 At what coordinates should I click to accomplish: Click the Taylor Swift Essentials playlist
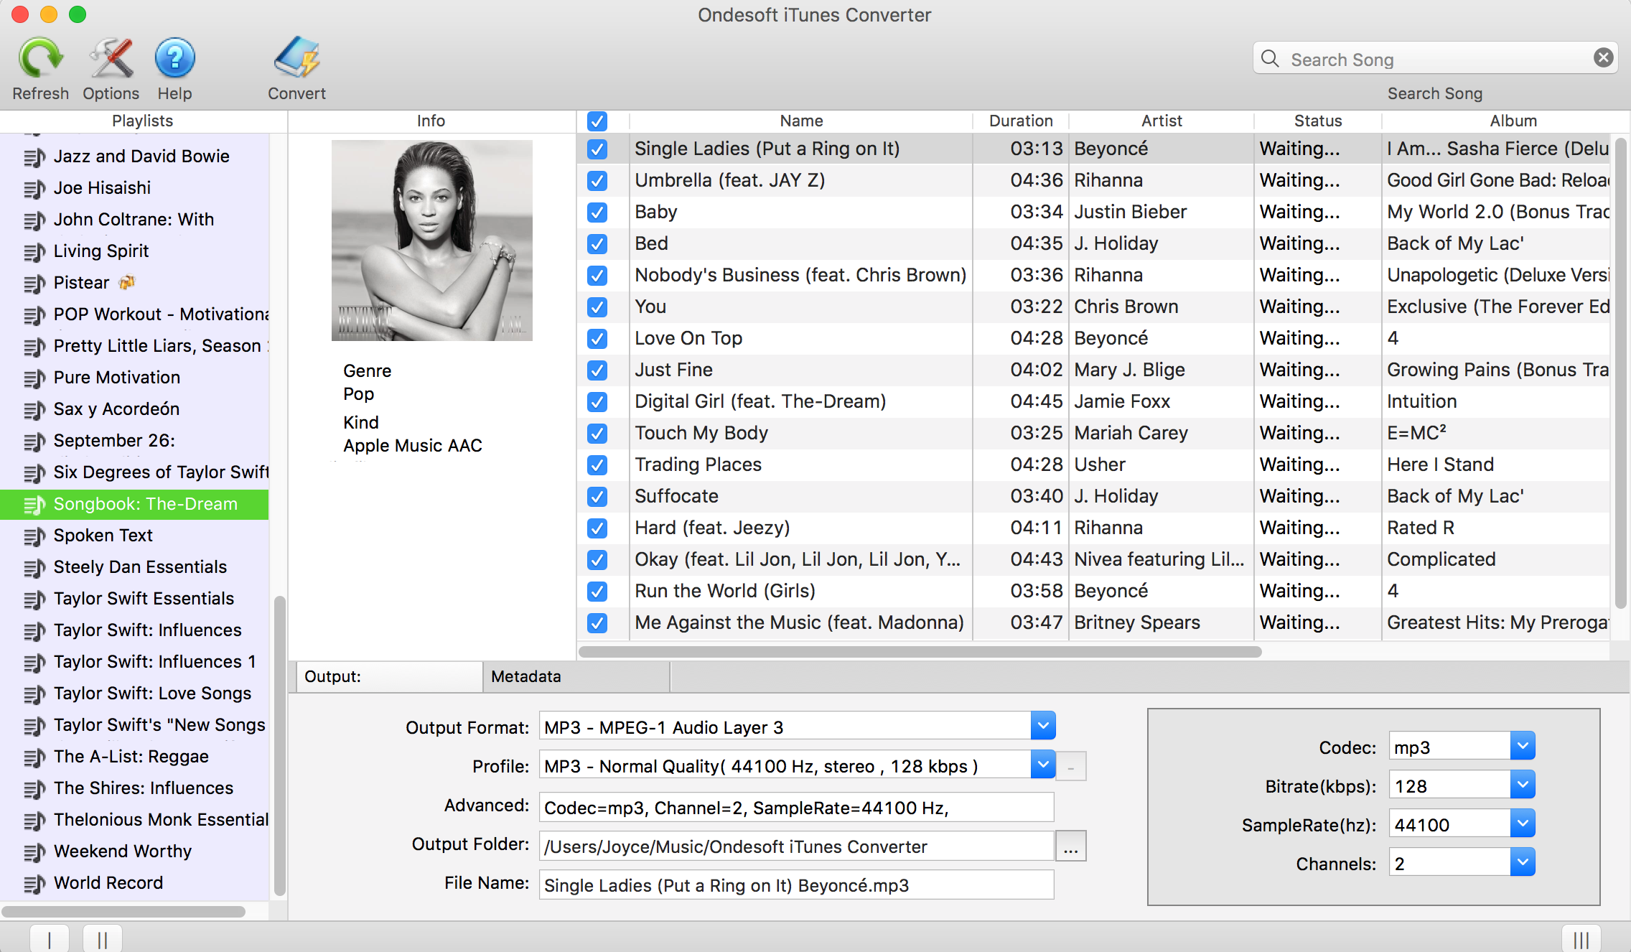pos(145,598)
